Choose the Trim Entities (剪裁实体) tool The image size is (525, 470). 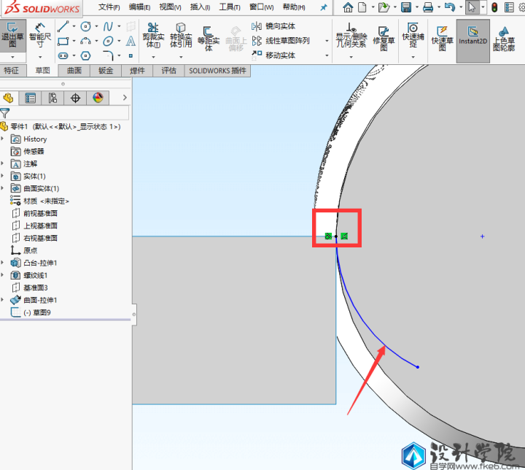point(153,36)
